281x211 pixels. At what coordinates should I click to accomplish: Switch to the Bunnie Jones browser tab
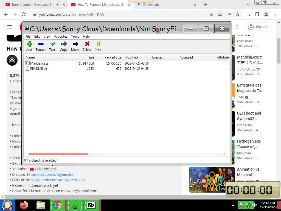32,5
